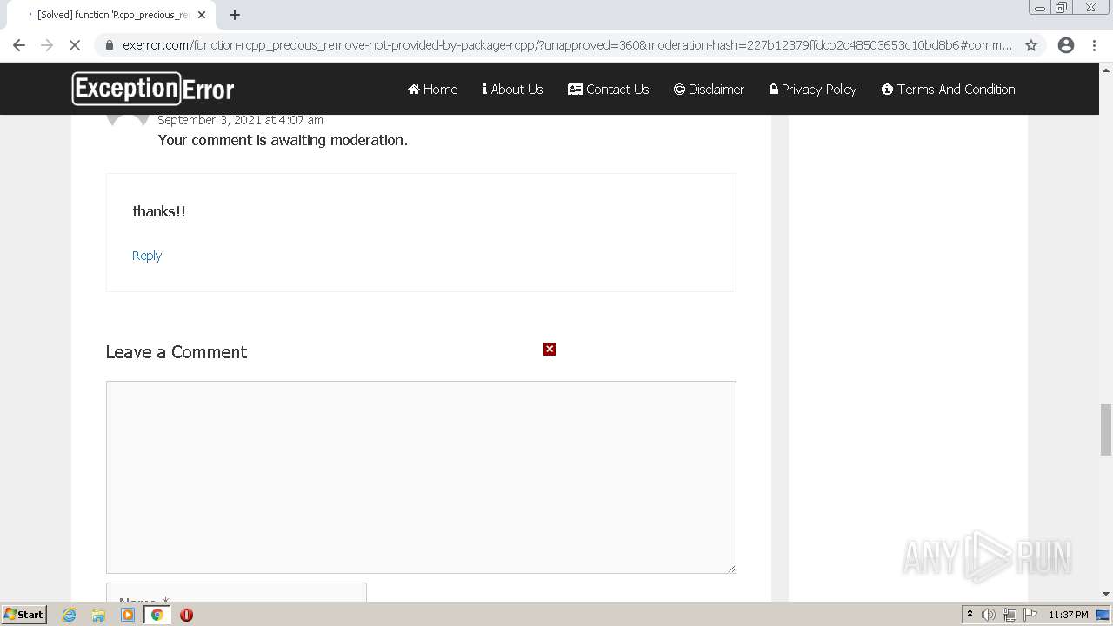Open the Contact Us page

[x=608, y=89]
